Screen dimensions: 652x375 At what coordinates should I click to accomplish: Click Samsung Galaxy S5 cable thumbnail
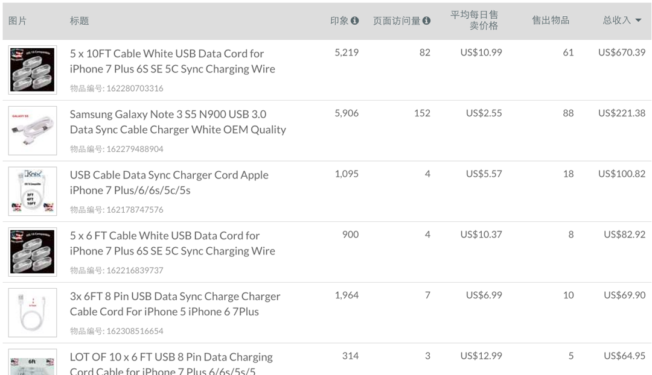pyautogui.click(x=33, y=130)
